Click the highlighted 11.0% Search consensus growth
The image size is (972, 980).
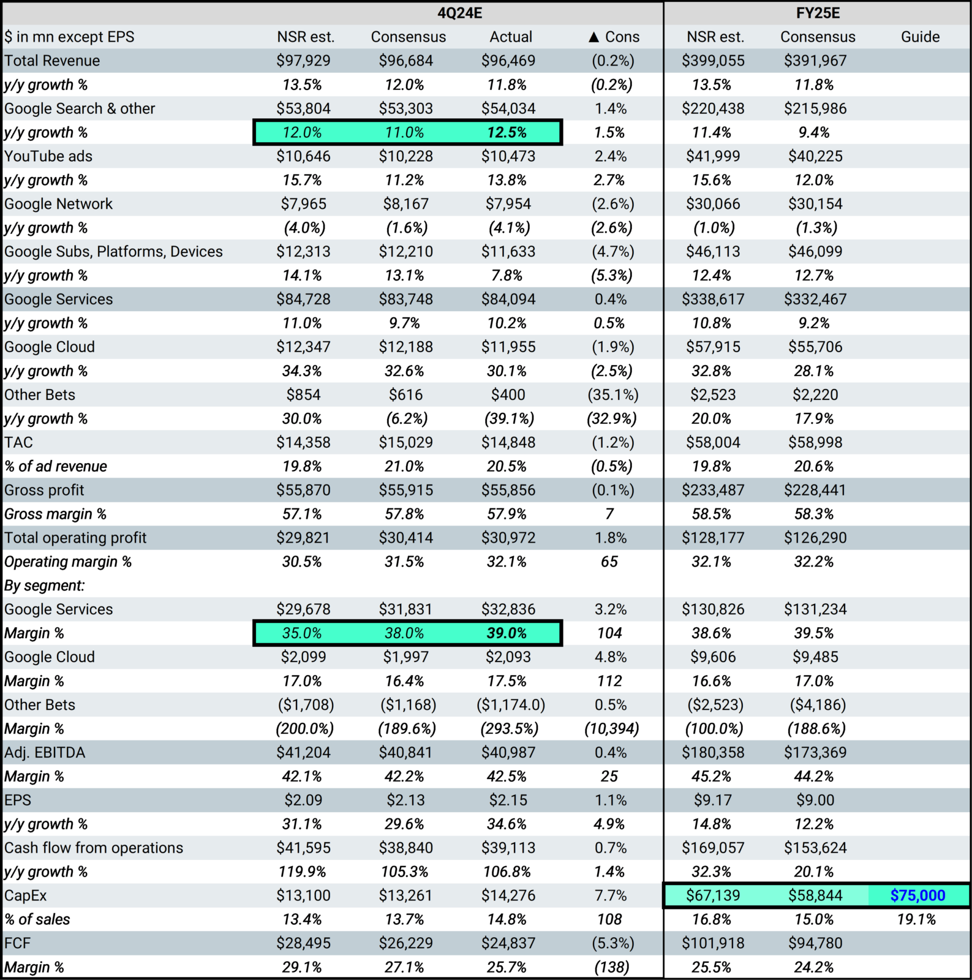pos(404,132)
